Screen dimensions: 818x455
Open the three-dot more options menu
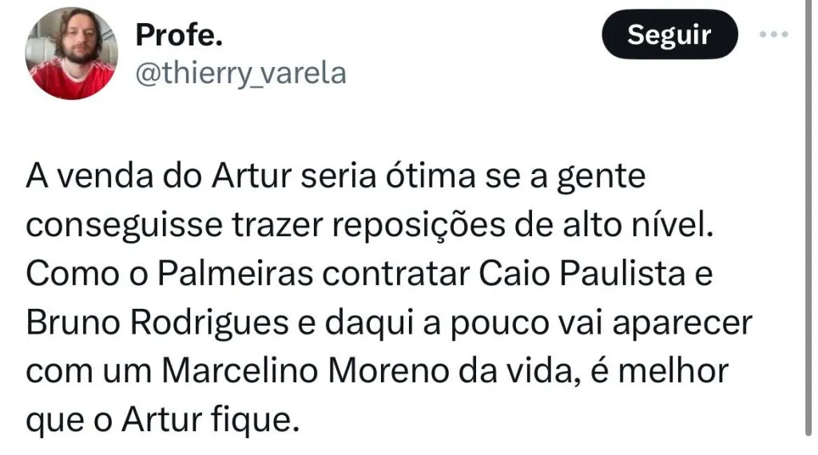click(x=772, y=34)
